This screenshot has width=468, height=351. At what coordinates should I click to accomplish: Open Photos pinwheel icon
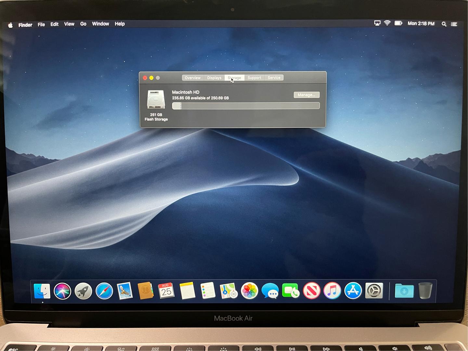(249, 291)
